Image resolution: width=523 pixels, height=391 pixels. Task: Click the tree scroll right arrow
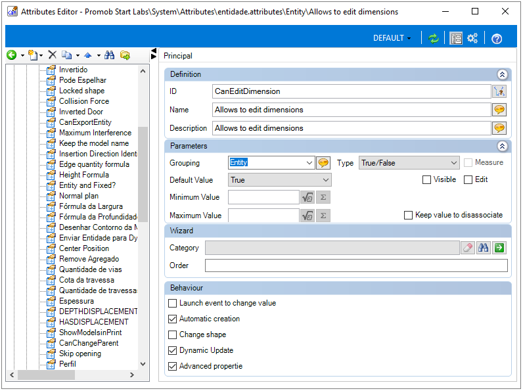(132, 375)
